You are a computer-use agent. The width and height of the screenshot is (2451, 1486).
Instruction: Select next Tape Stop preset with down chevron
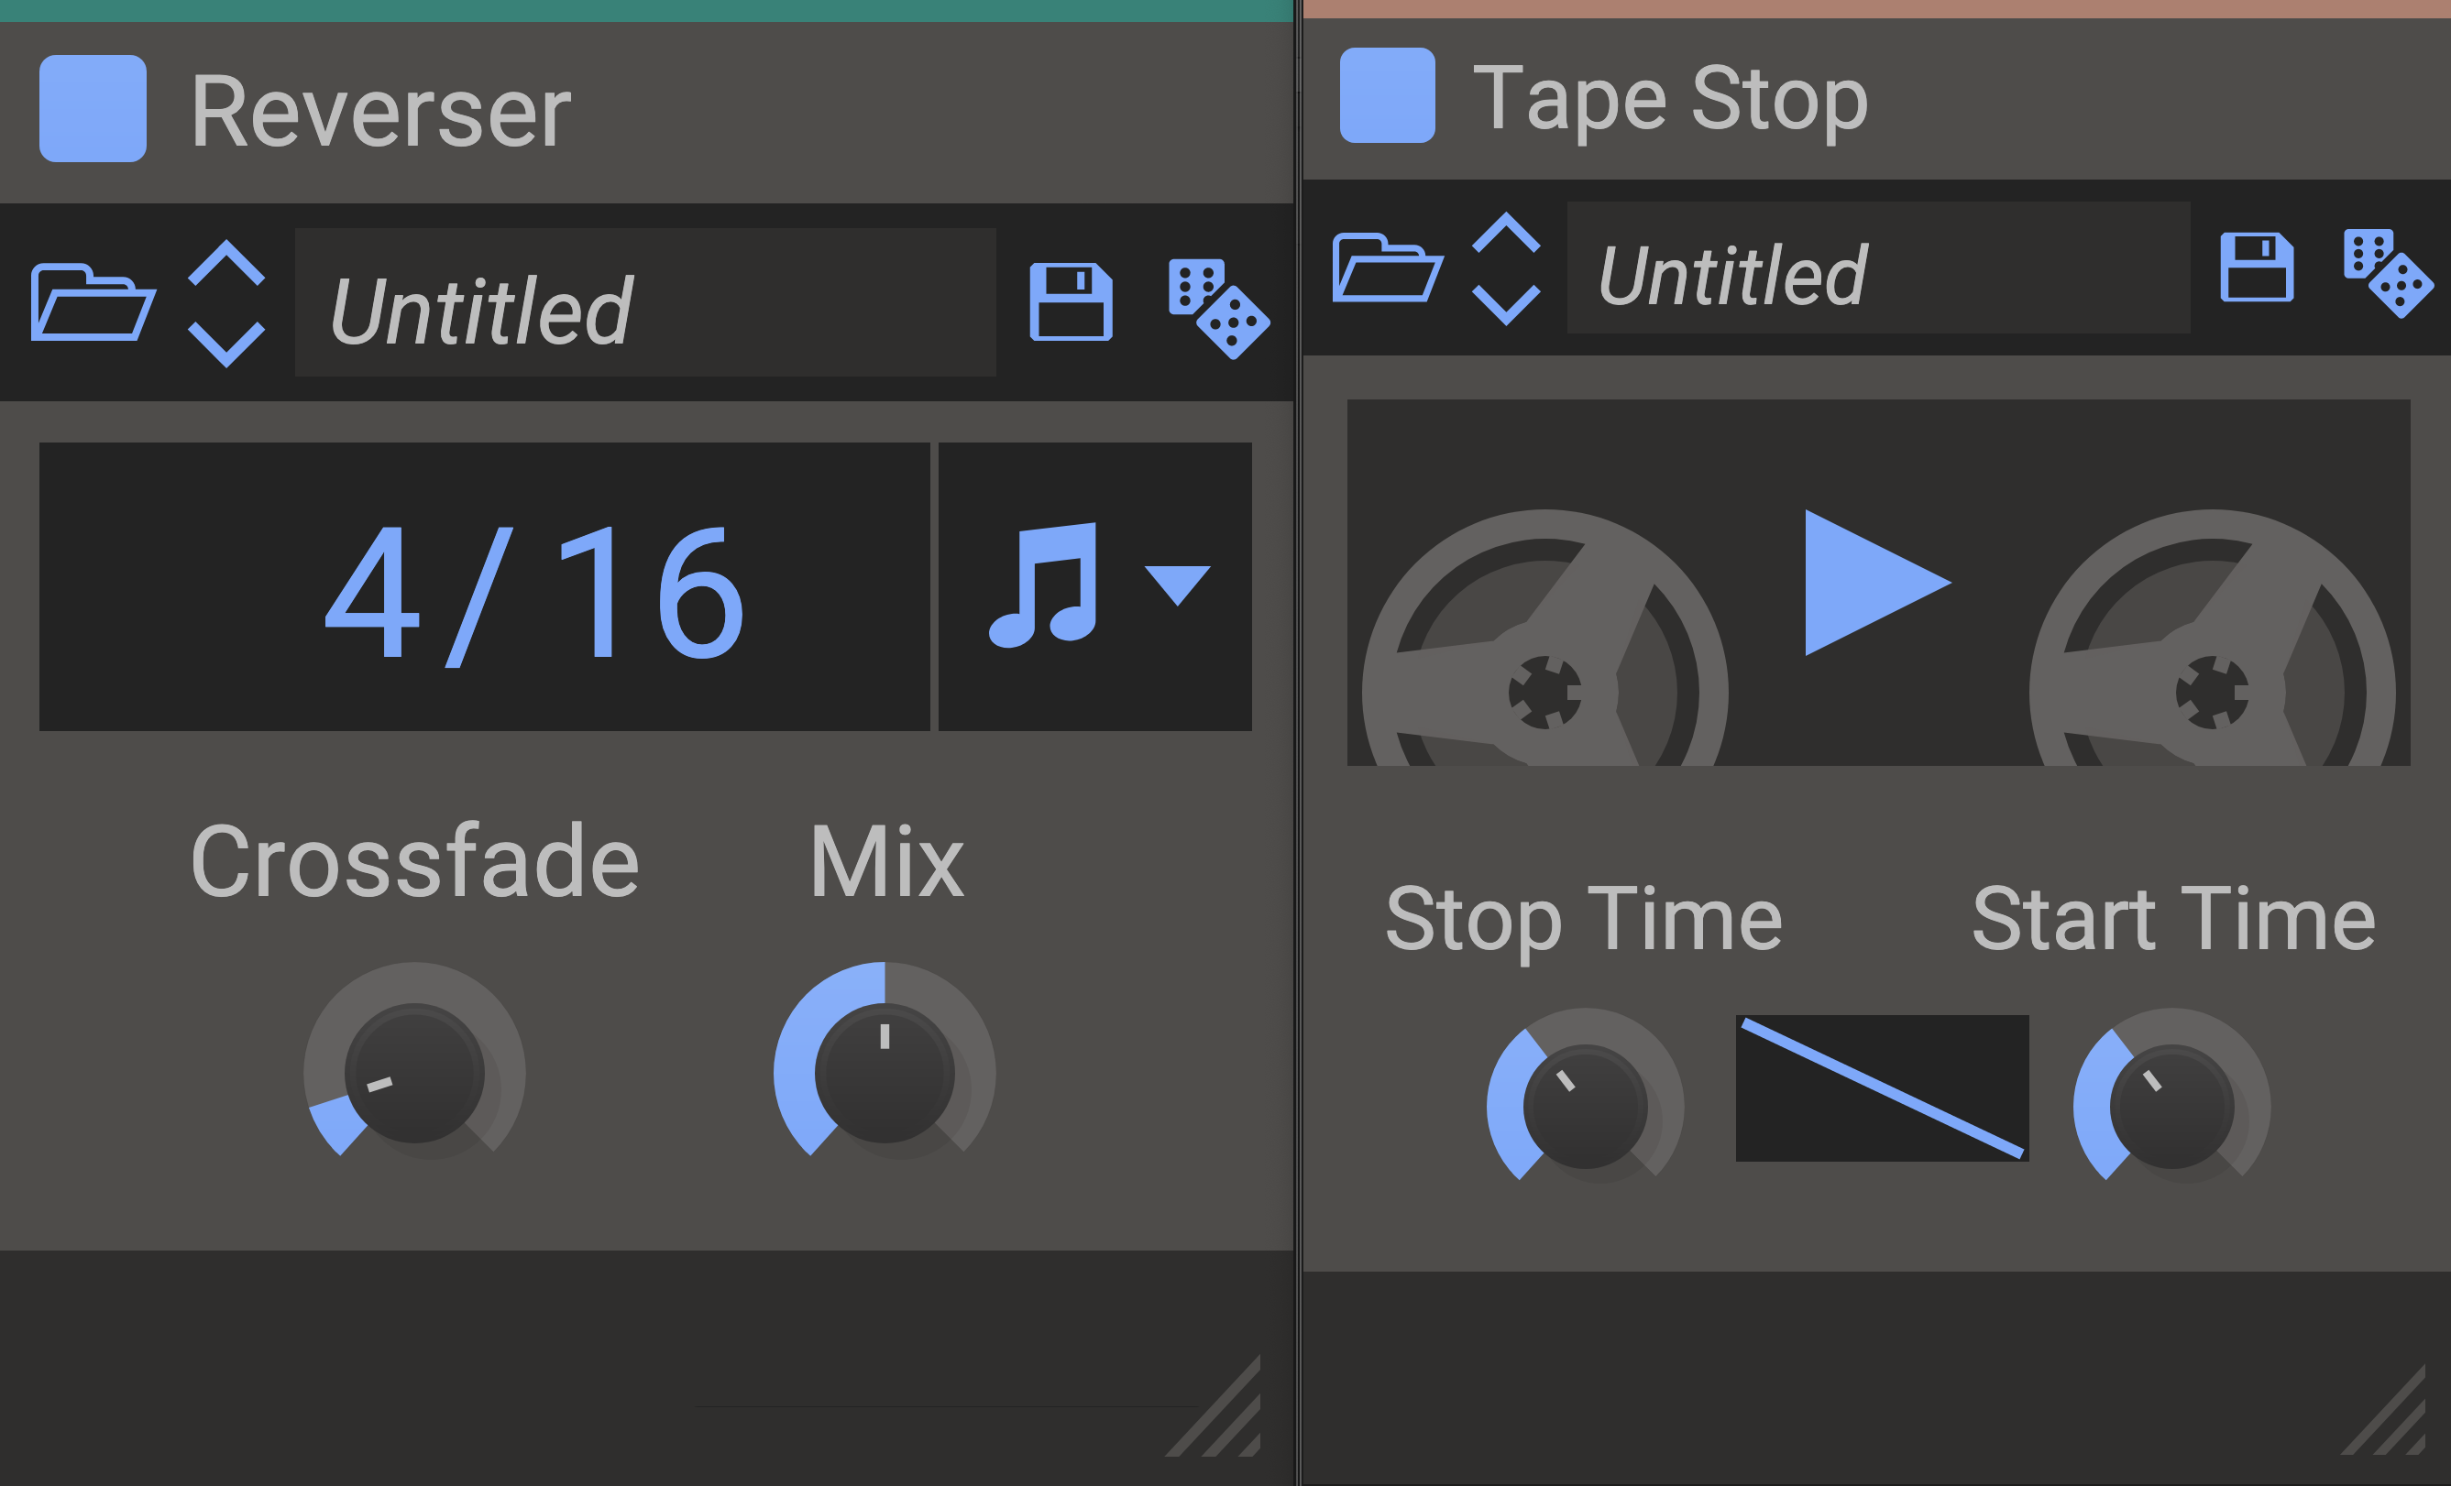1505,303
